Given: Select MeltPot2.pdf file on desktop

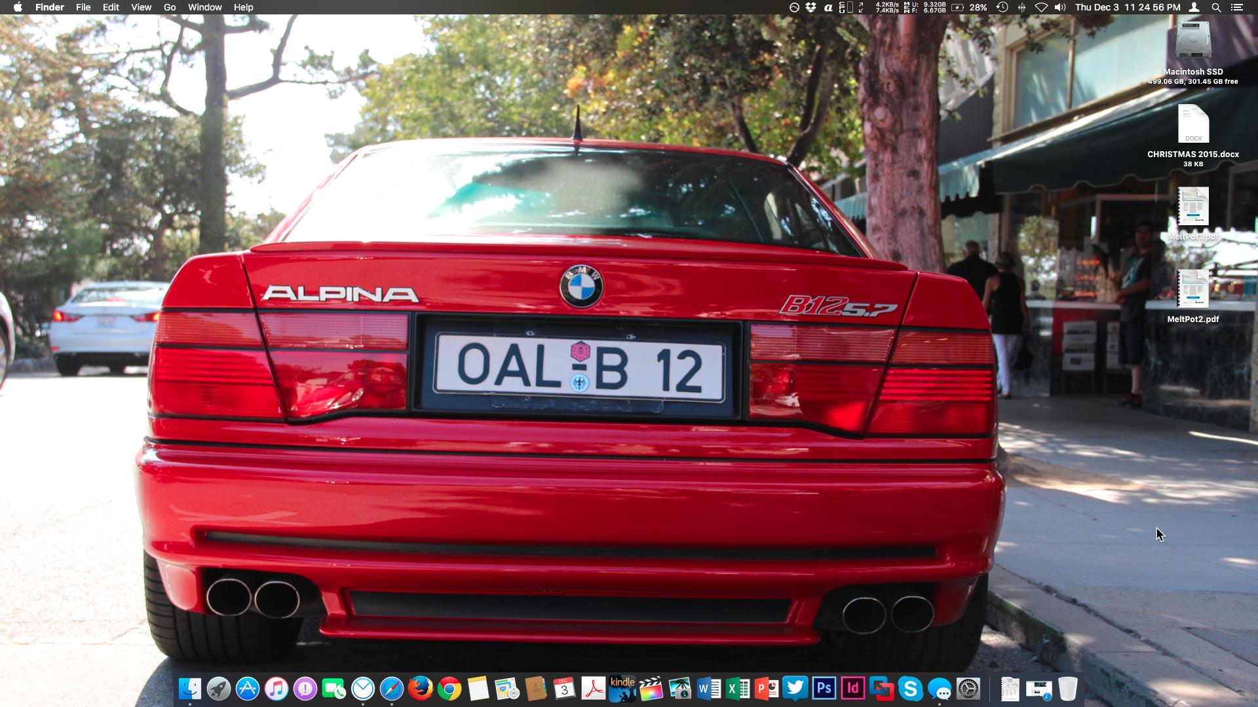Looking at the screenshot, I should [x=1193, y=297].
